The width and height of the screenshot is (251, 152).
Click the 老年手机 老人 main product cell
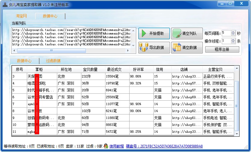tap(218, 111)
